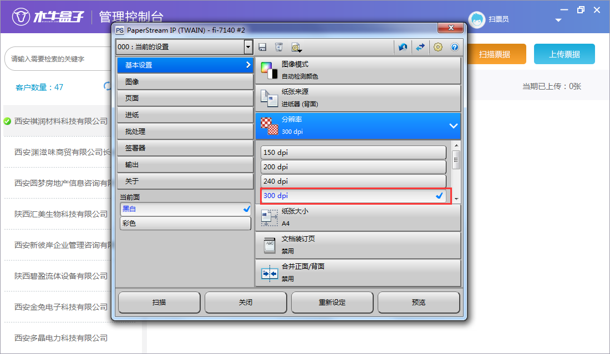The width and height of the screenshot is (610, 354).
Task: Open the user dropdown arrow near 扫票员
Action: pyautogui.click(x=558, y=20)
